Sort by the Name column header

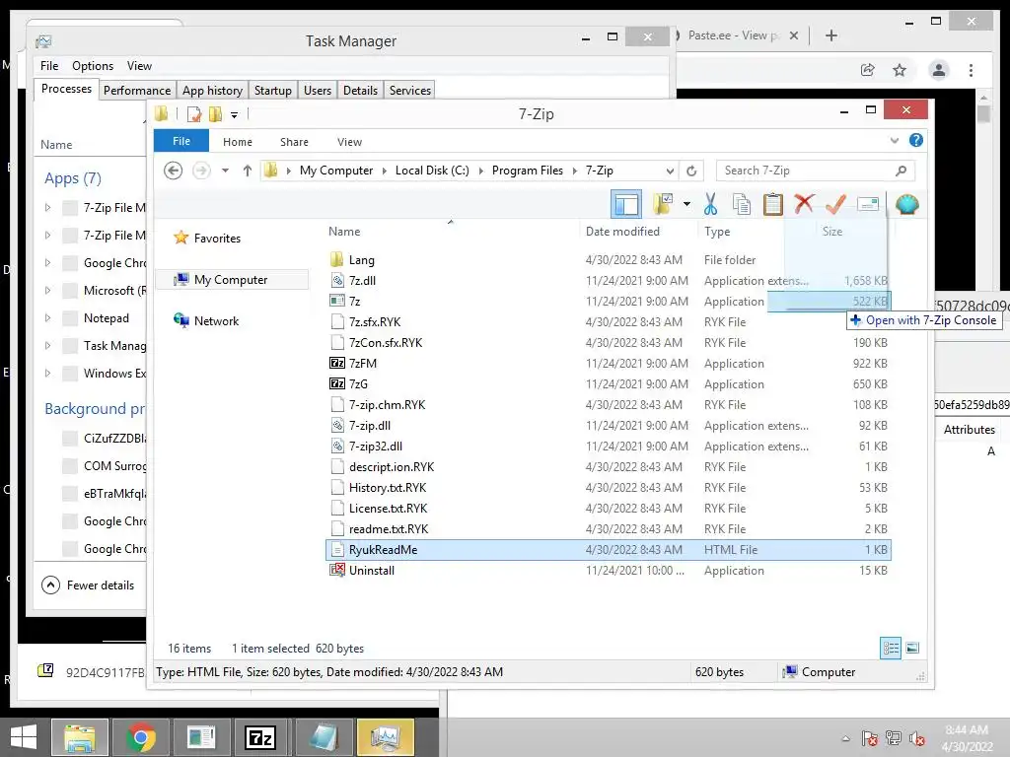[344, 231]
